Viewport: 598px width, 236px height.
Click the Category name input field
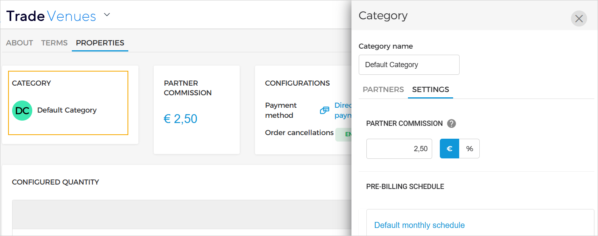[409, 65]
